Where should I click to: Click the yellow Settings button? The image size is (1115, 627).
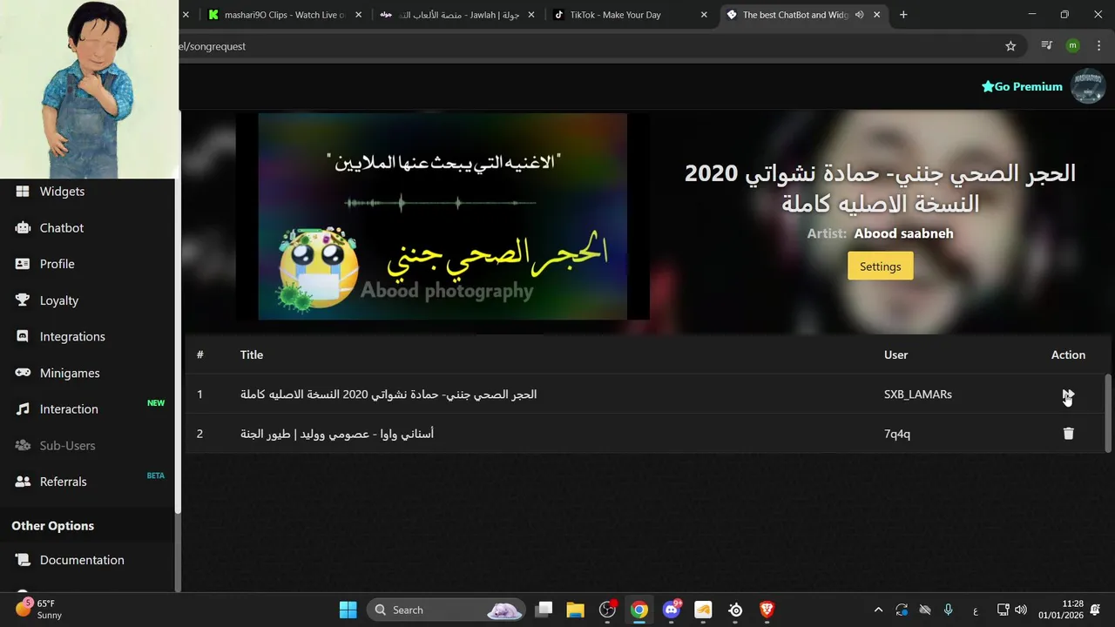(880, 266)
